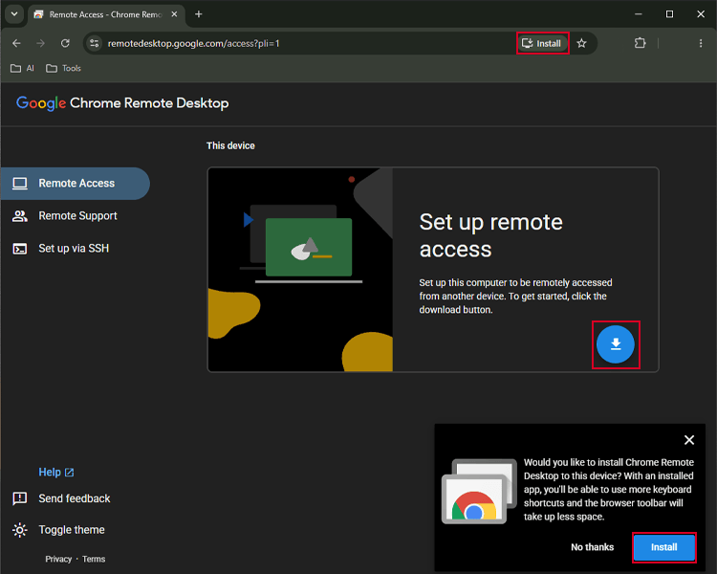Image resolution: width=717 pixels, height=574 pixels.
Task: Click Install in the address bar
Action: 542,43
